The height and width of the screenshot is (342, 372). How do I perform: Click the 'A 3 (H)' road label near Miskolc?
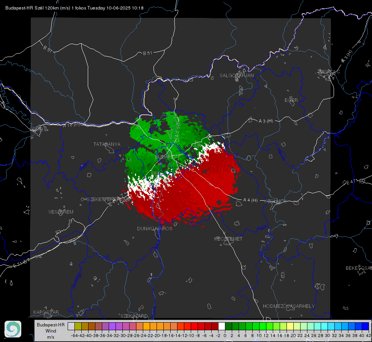347,57
